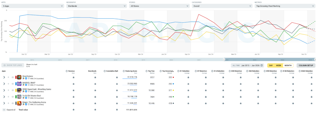The image size is (316, 115).
Task: Open the Stores dropdown set to All Stores
Action: pyautogui.click(x=160, y=6)
